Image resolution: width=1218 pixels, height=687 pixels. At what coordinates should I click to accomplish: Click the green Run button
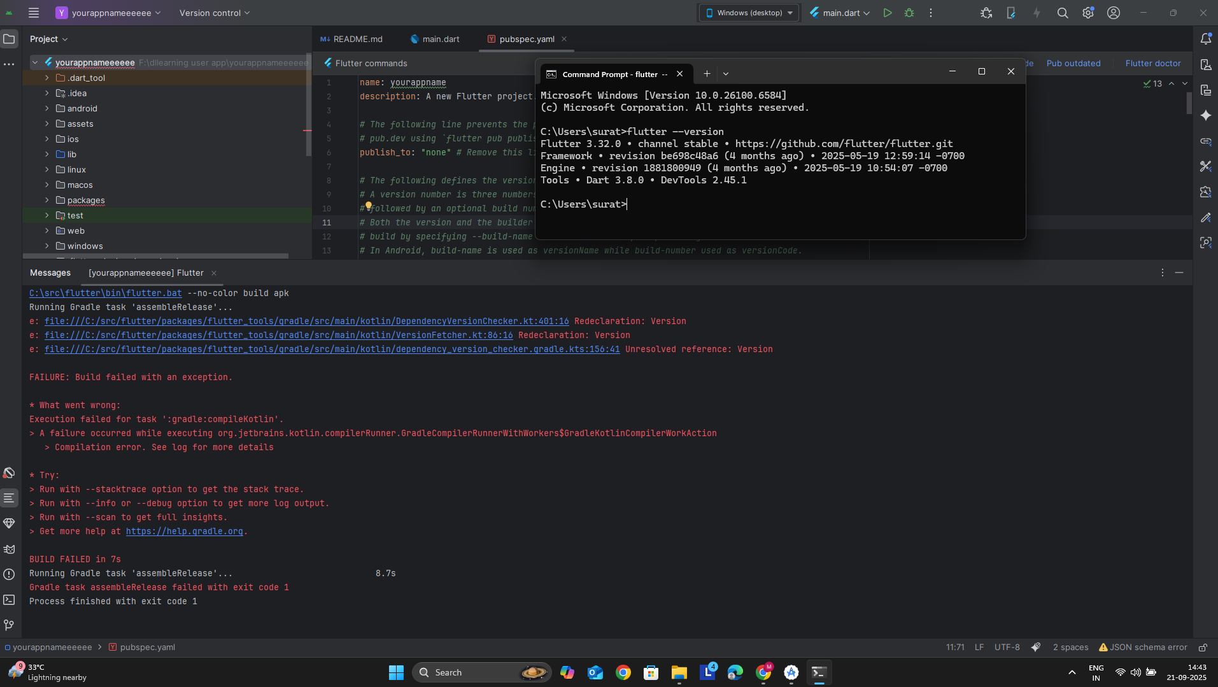pyautogui.click(x=887, y=13)
